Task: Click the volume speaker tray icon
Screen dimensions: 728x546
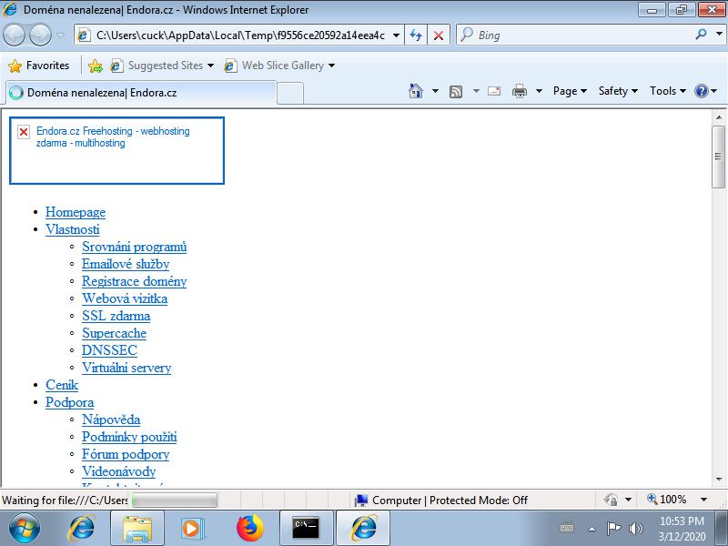Action: pyautogui.click(x=635, y=529)
